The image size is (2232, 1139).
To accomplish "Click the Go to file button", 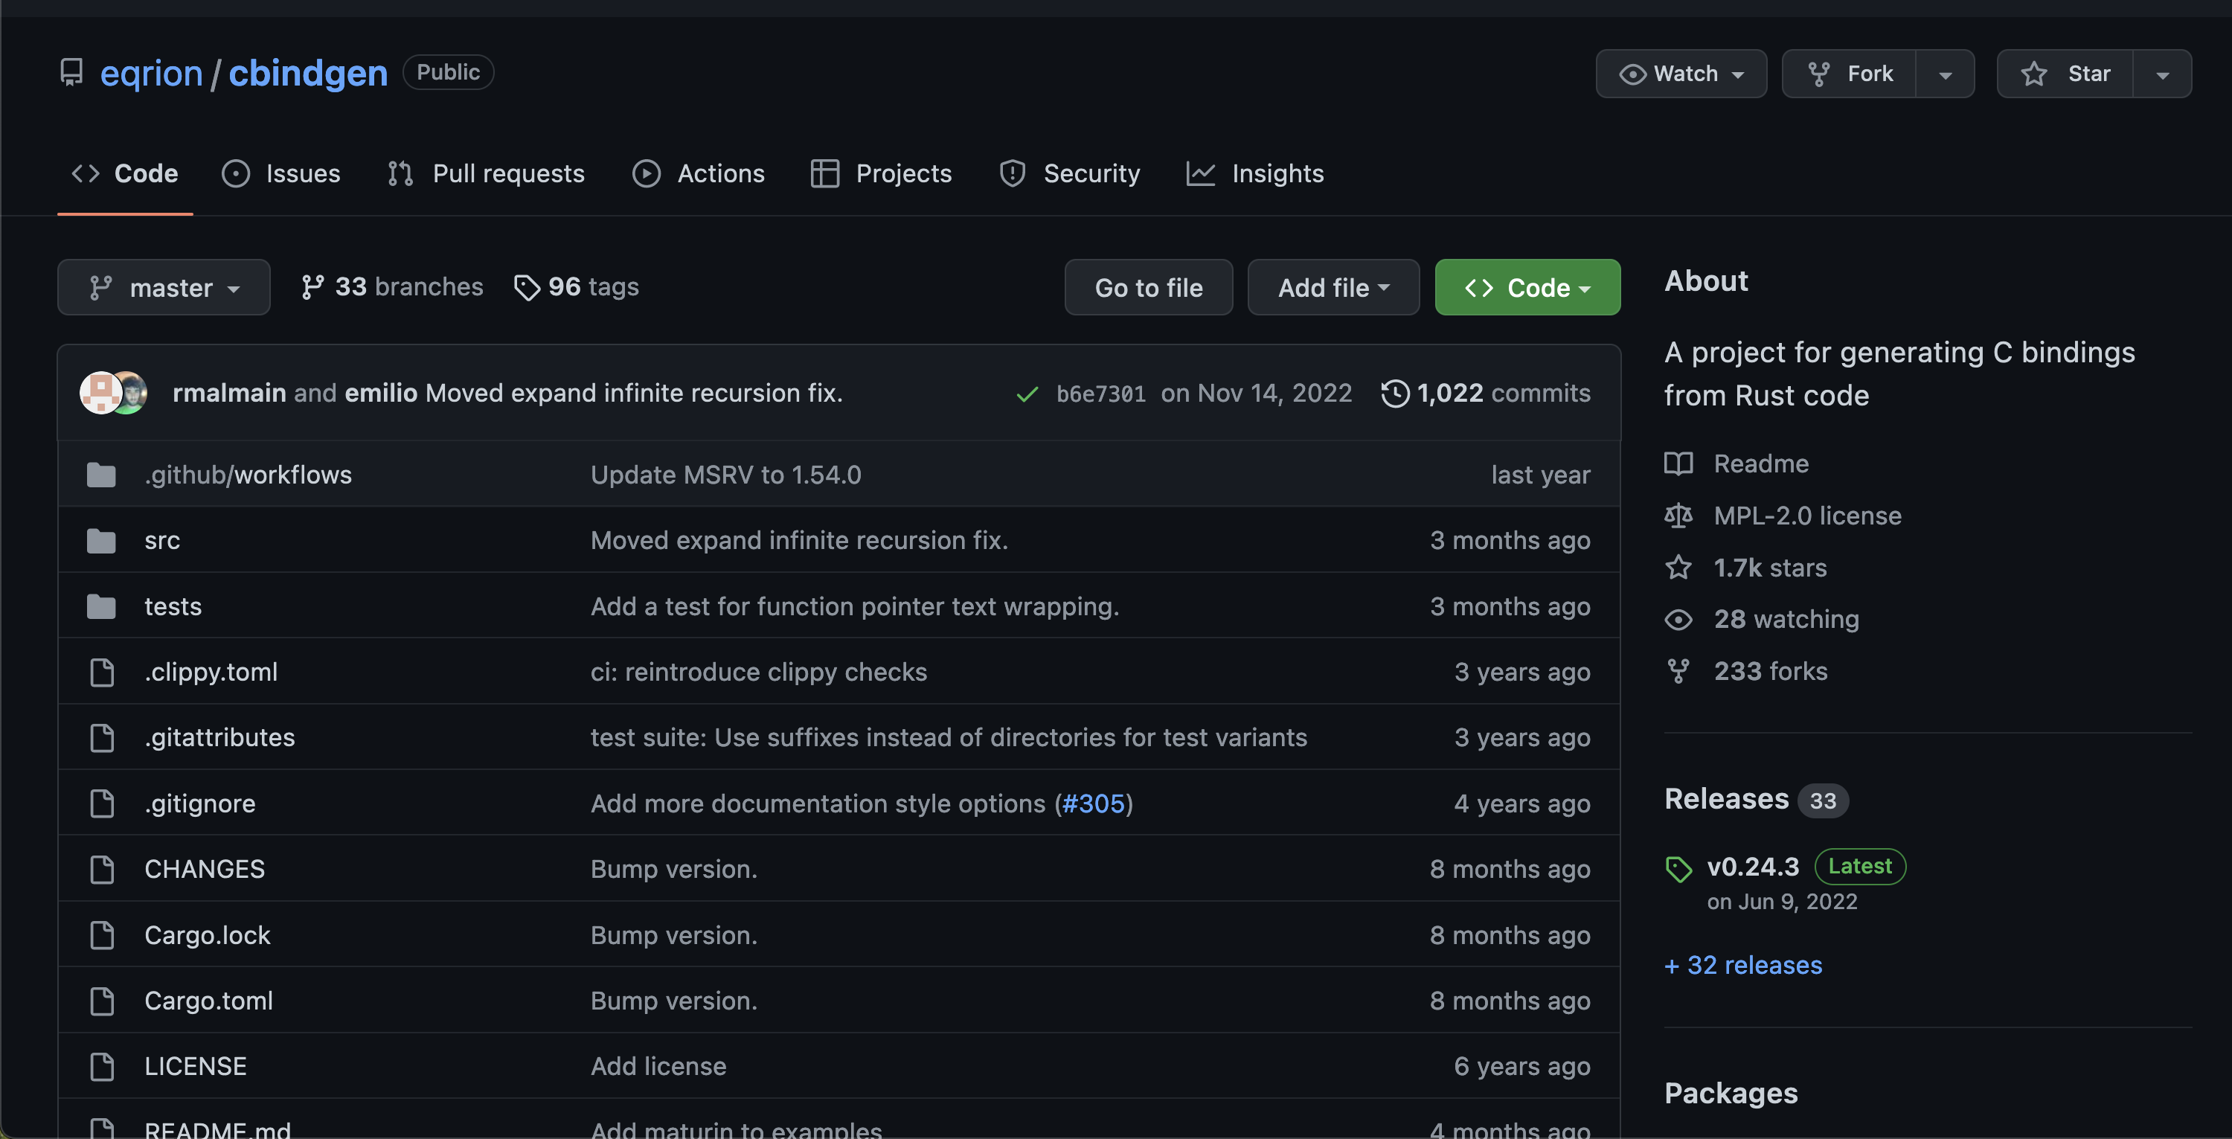I will click(x=1148, y=288).
